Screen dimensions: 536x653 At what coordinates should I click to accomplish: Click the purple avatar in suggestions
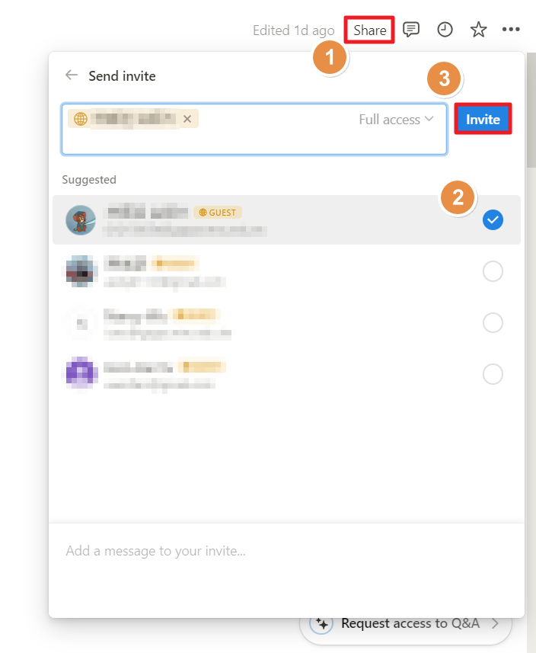81,373
